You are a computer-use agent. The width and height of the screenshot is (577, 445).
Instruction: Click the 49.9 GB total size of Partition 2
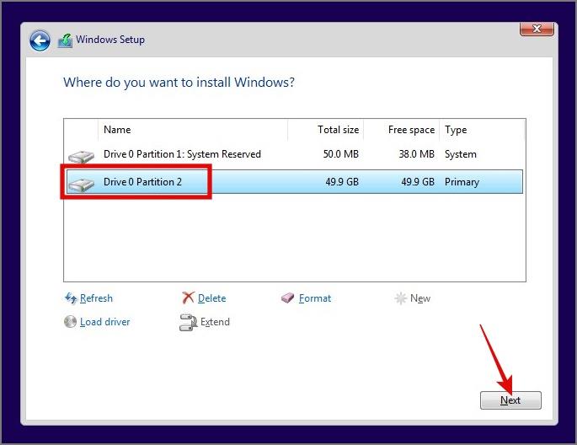point(342,182)
